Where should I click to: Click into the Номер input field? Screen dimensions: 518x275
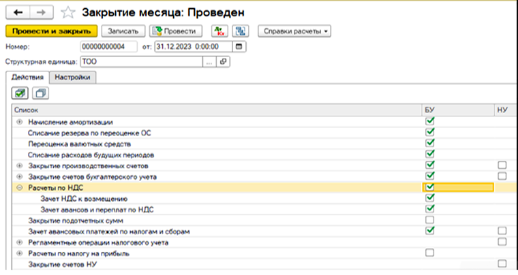[109, 47]
